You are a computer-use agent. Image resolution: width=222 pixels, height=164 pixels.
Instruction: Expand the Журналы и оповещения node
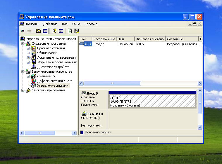(x=28, y=62)
